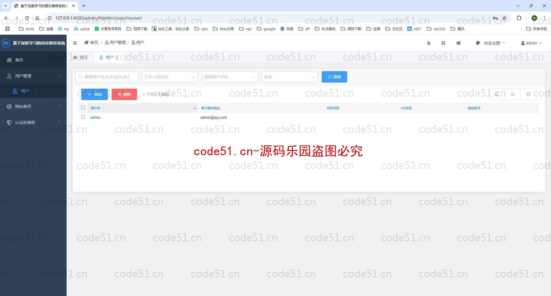
Task: Sort by the QQ号码 column header
Action: [x=406, y=108]
